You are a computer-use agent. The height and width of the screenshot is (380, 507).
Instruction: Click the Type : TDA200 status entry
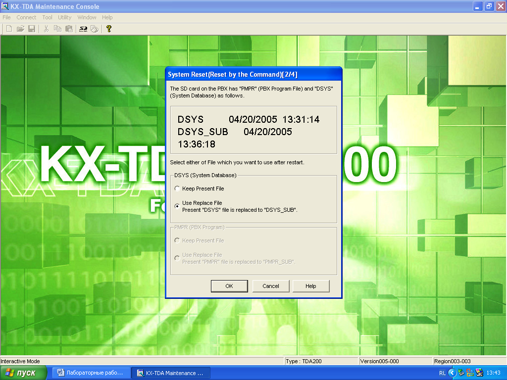[x=321, y=361]
